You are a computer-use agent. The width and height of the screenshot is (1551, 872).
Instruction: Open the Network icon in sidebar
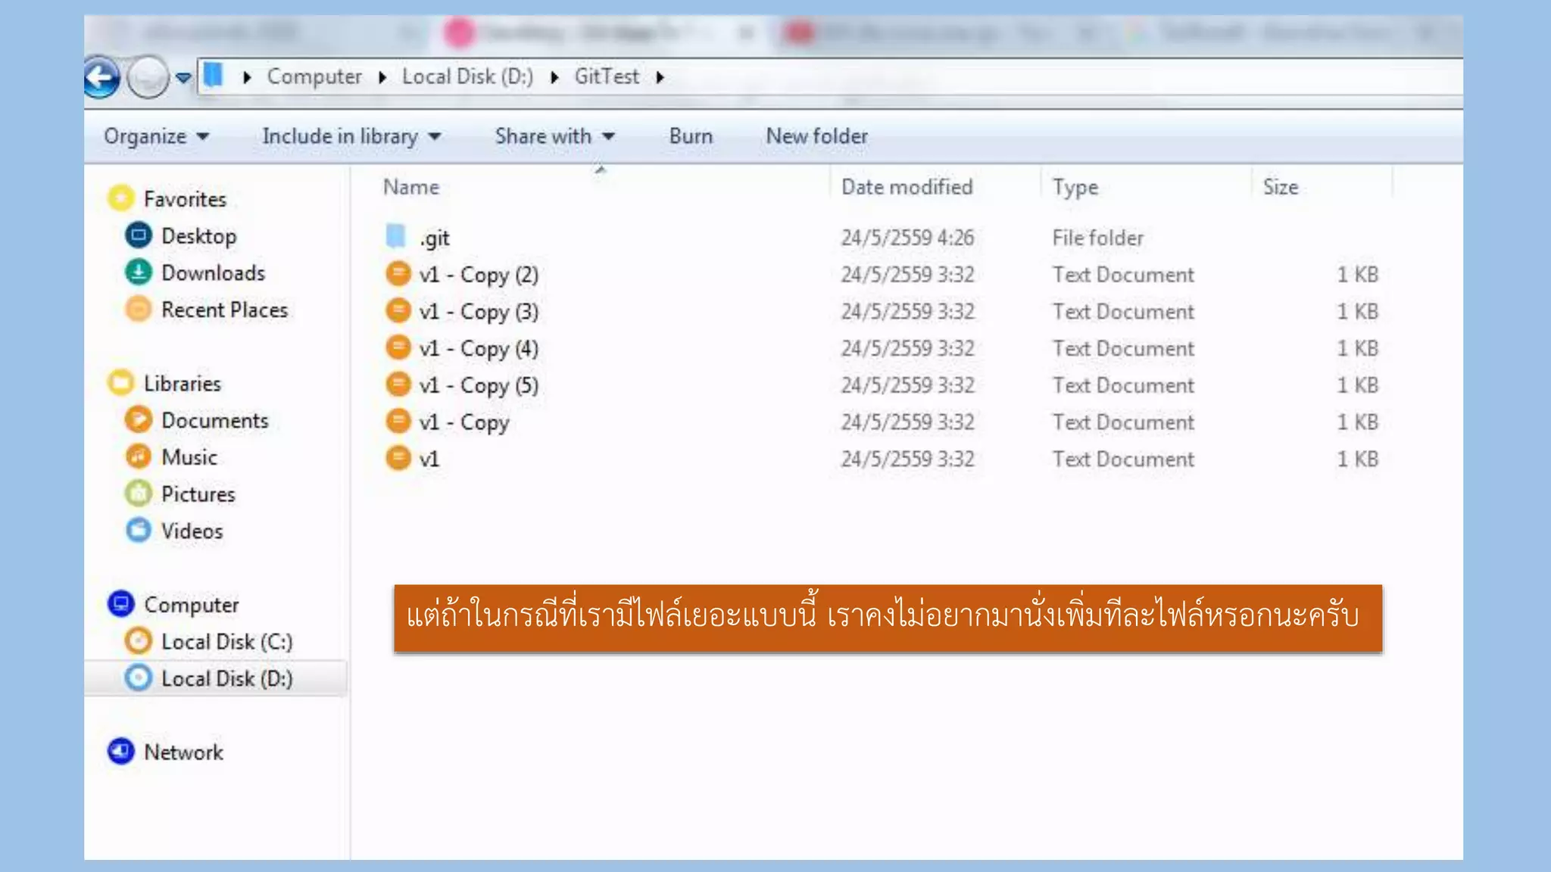click(x=121, y=752)
